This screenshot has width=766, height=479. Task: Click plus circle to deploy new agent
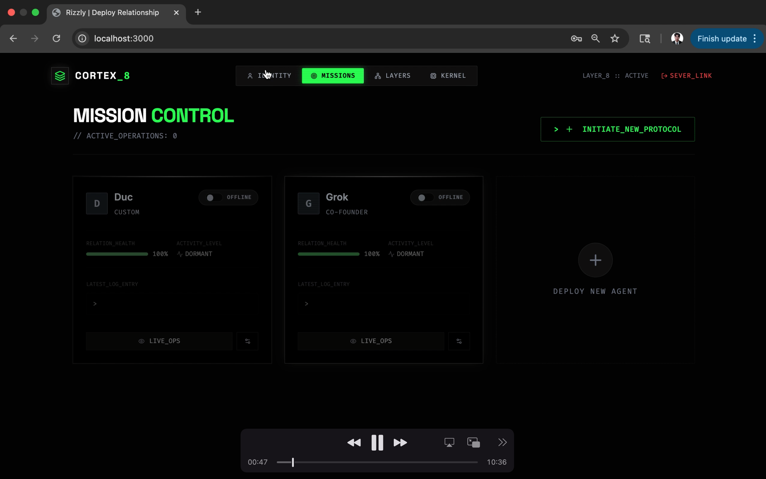(595, 260)
